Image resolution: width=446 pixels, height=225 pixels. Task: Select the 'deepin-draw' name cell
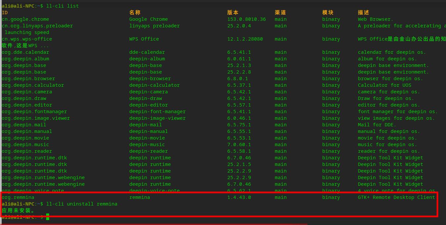click(145, 98)
